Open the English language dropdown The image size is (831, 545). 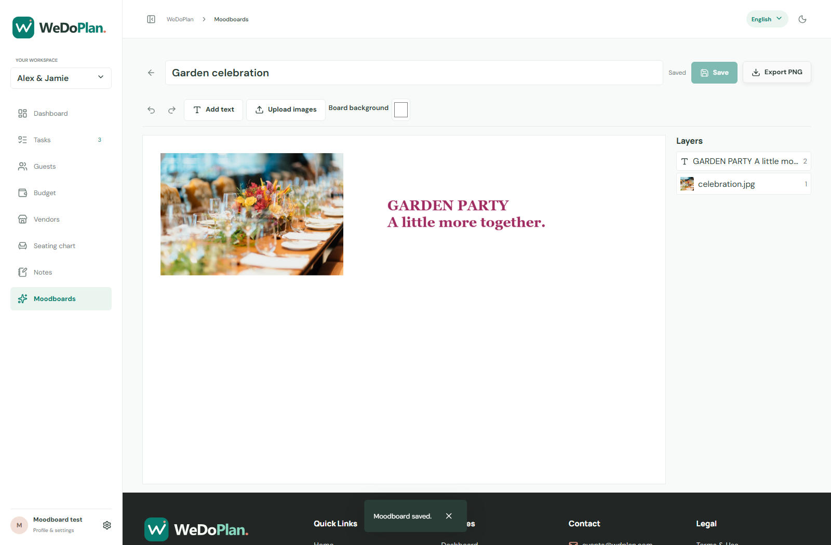click(767, 19)
